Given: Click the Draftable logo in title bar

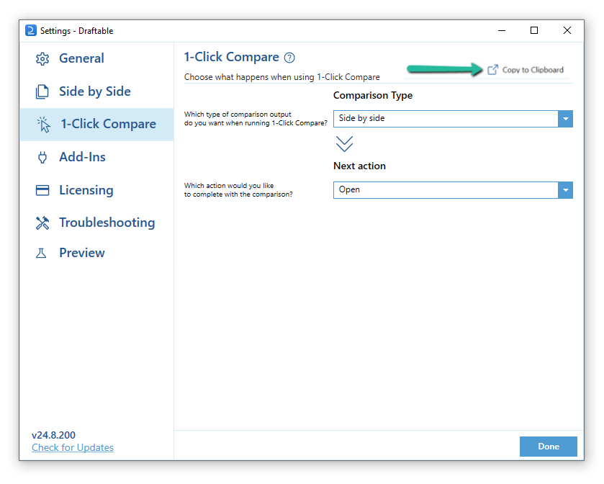Looking at the screenshot, I should tap(31, 30).
